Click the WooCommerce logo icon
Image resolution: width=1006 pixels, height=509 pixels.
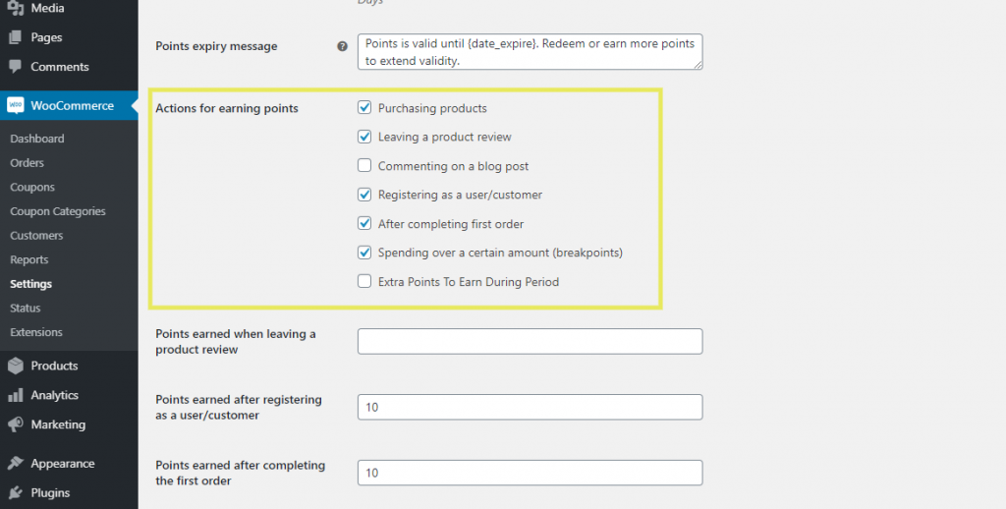16,105
